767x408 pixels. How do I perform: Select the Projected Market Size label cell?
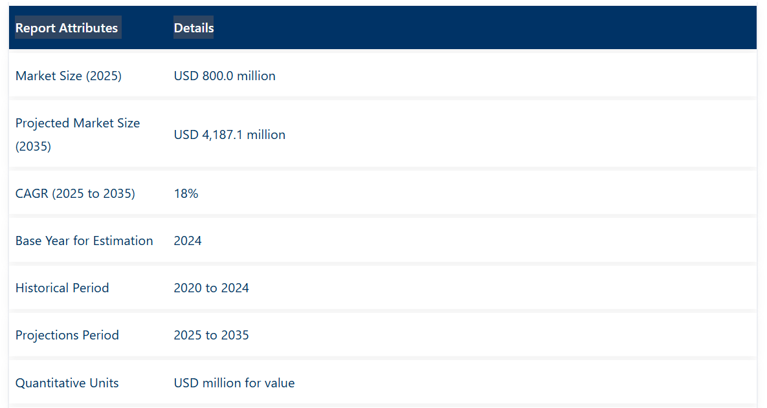[x=78, y=134]
